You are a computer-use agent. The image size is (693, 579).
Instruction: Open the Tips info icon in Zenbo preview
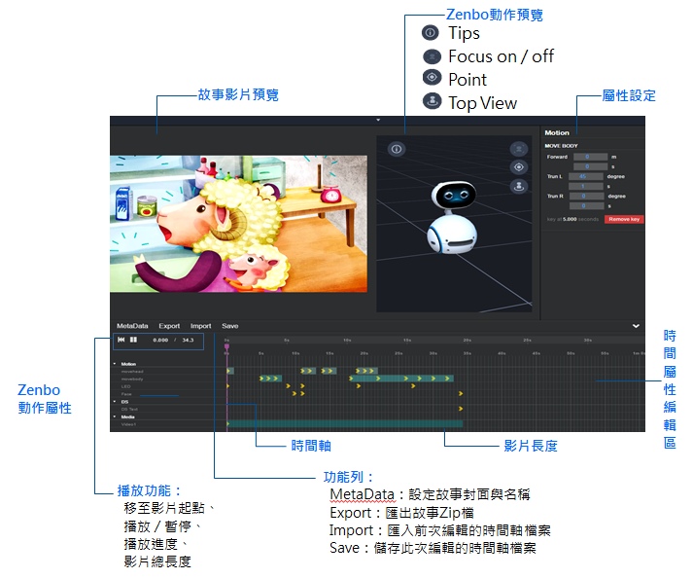pos(397,149)
